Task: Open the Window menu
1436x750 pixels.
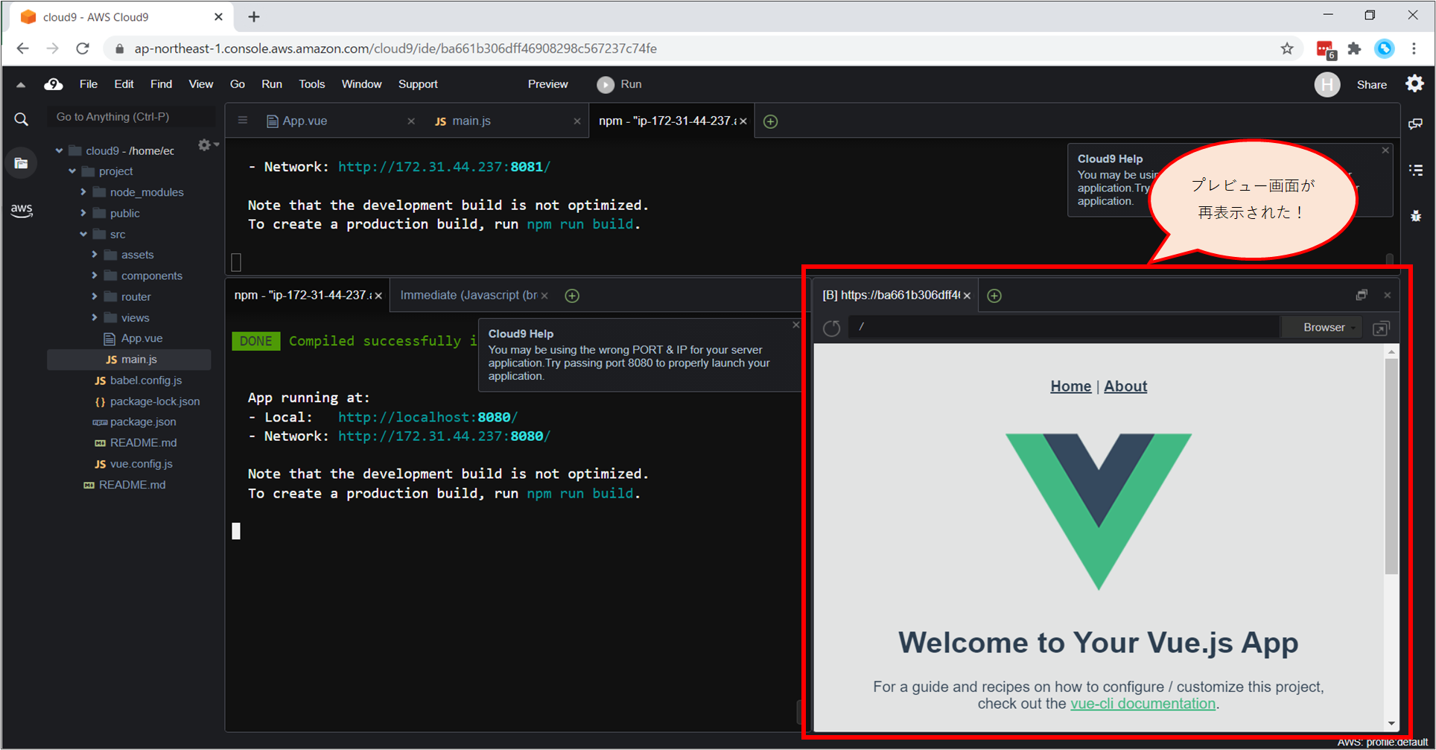Action: click(361, 84)
